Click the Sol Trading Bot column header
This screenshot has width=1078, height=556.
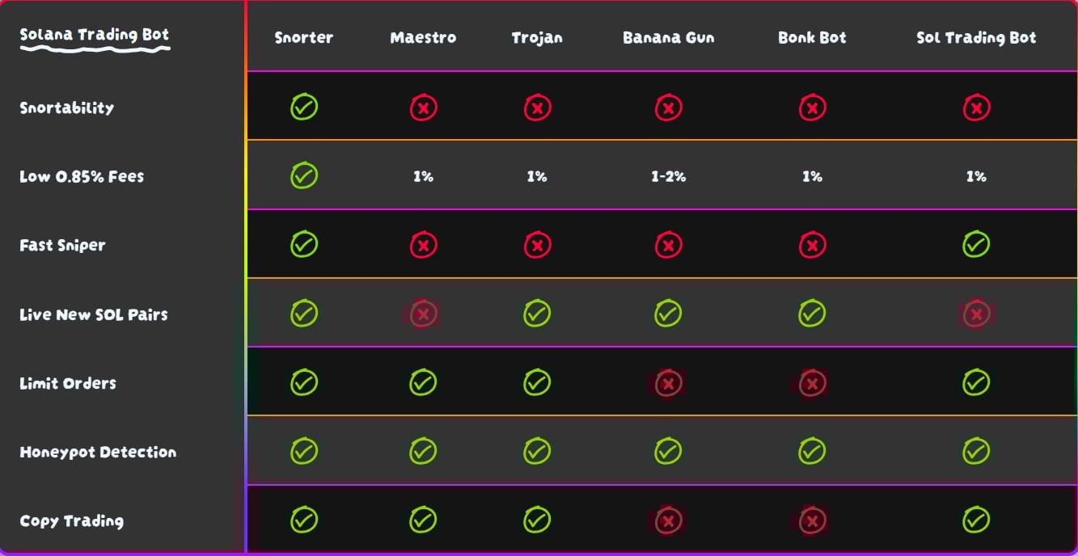[976, 38]
